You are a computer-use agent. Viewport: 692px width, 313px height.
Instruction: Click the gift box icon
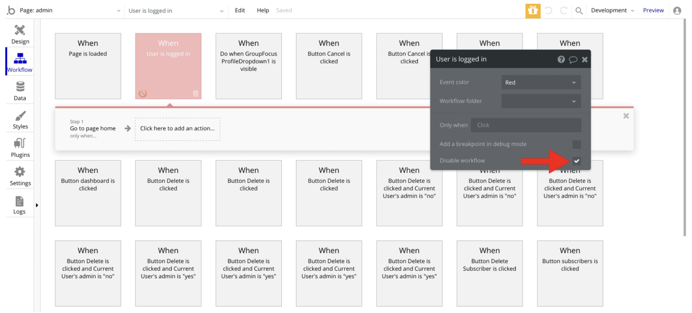[532, 11]
